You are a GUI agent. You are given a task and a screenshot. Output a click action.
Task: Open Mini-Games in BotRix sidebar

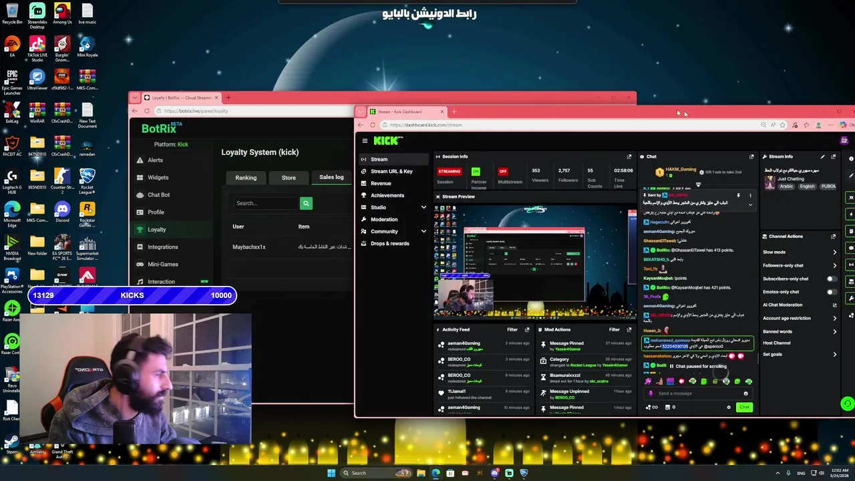coord(162,265)
